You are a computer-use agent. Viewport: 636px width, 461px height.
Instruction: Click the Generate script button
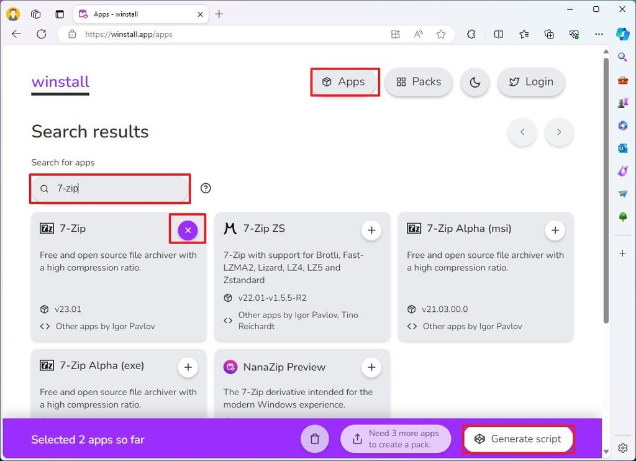point(517,439)
